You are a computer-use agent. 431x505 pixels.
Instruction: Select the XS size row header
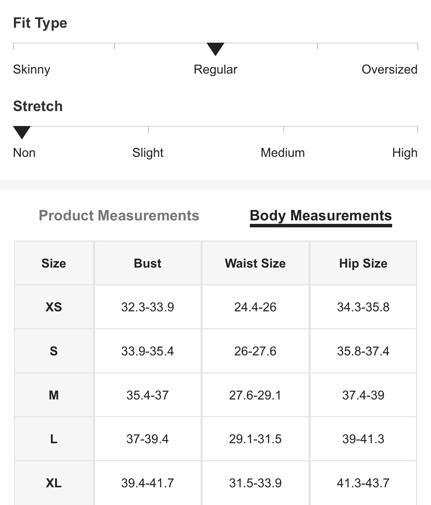click(54, 307)
